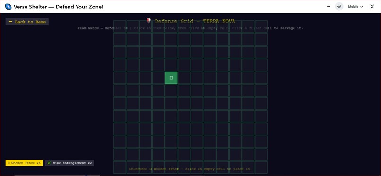Viewport: 381px width, 176px height.
Task: Place item in empty cell right of green cell
Action: 184,78
